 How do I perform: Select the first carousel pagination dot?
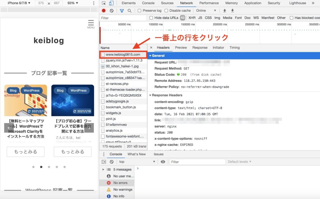(33, 167)
